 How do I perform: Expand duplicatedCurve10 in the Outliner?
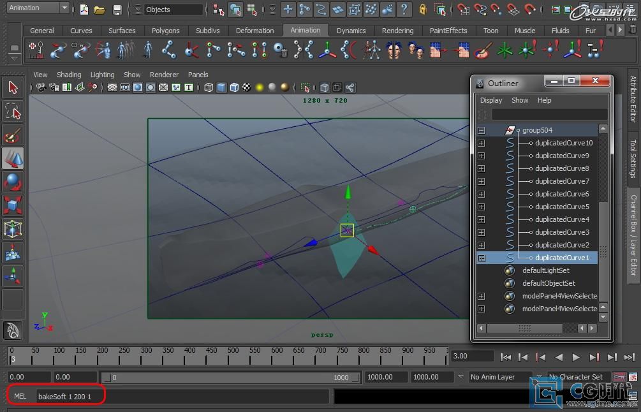[481, 143]
